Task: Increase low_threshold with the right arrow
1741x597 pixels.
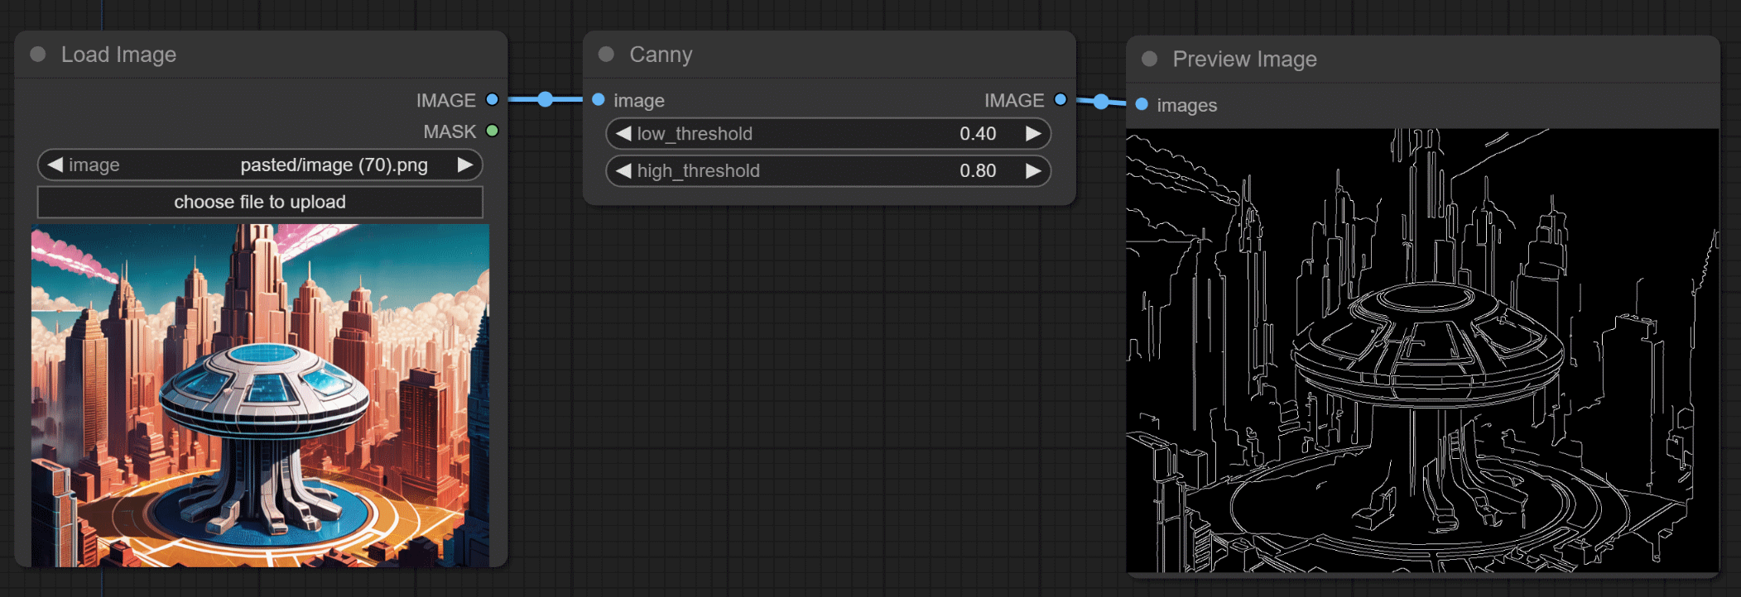Action: (x=1033, y=133)
